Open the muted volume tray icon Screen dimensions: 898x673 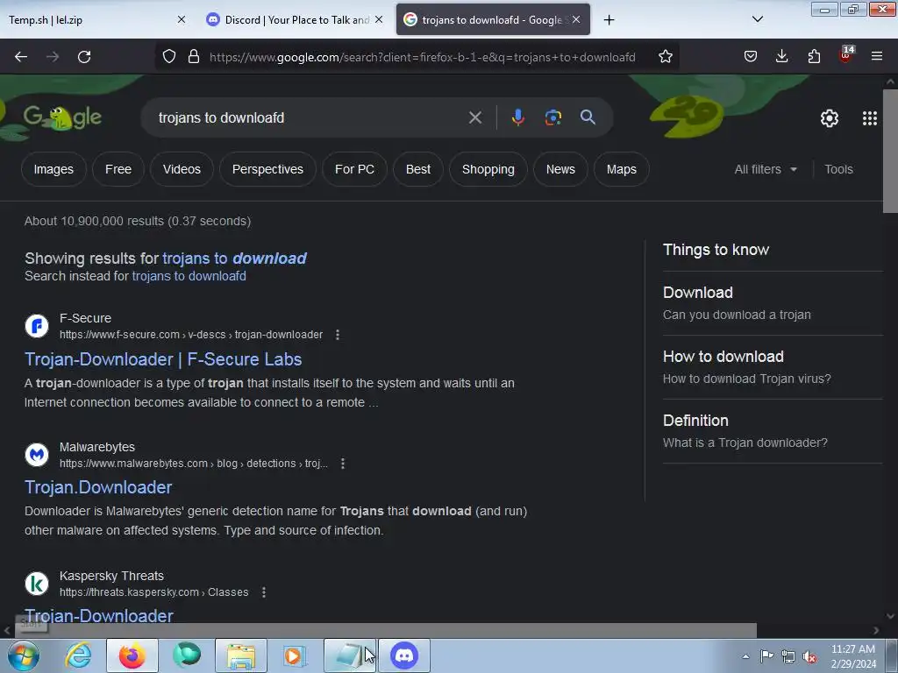(809, 656)
